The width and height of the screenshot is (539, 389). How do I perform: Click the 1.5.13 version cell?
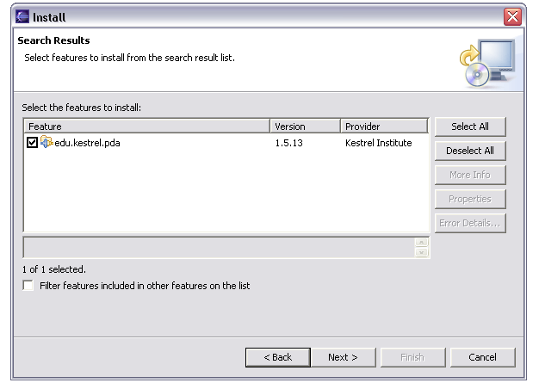[x=289, y=143]
